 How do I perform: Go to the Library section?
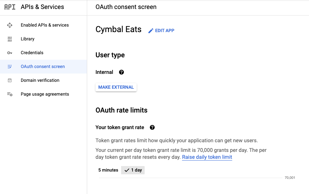(28, 39)
